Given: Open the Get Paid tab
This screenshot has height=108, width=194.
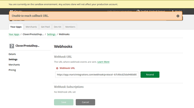Looking at the screenshot, I should (x=45, y=27).
